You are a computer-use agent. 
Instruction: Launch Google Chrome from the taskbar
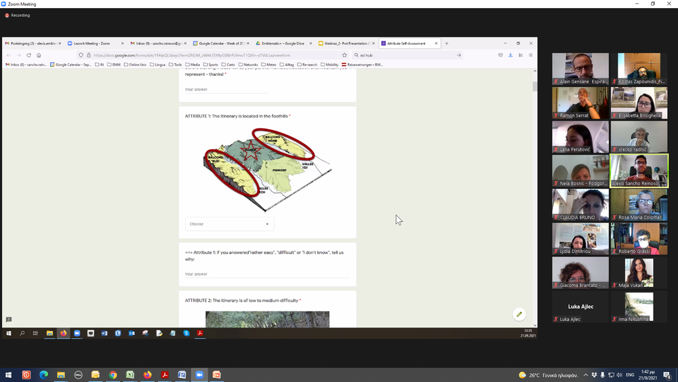pyautogui.click(x=113, y=375)
